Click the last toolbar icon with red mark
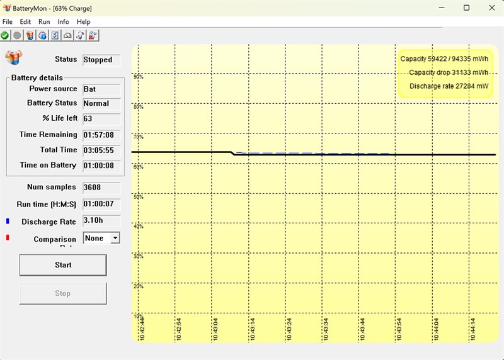 [93, 35]
